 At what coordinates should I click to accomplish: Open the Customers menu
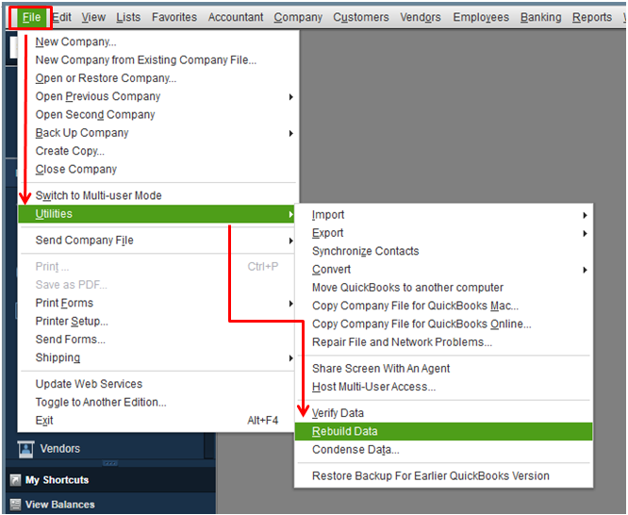pyautogui.click(x=361, y=17)
